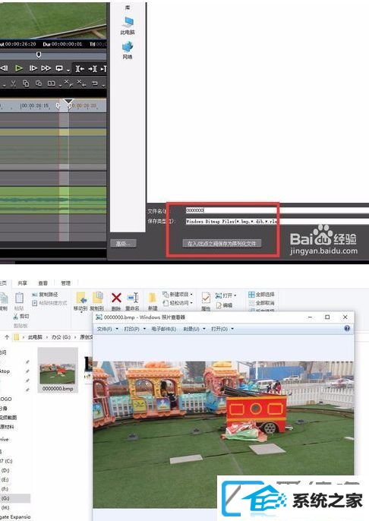Switch to the 共享 ribbon tab
Image resolution: width=369 pixels, height=521 pixels.
click(x=22, y=283)
